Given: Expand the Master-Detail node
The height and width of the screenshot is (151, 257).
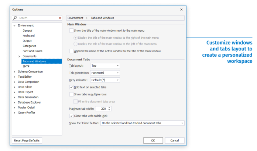Looking at the screenshot, I should 15,108.
